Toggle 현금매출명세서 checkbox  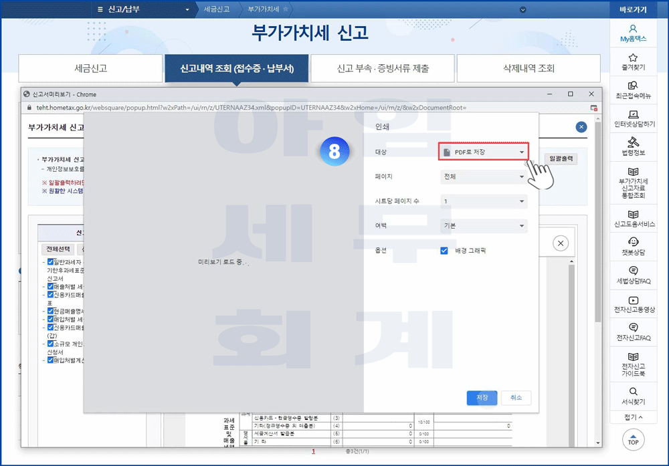(50, 311)
